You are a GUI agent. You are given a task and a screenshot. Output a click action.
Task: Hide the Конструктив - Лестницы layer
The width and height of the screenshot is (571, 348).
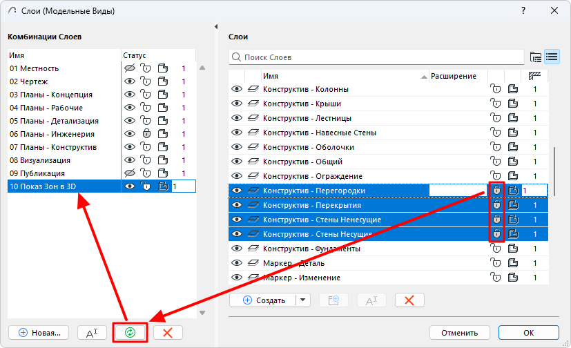(237, 118)
